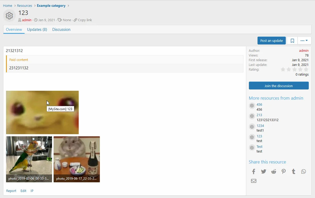Switch to the Updates (8) tab
Image resolution: width=315 pixels, height=198 pixels.
(x=37, y=30)
